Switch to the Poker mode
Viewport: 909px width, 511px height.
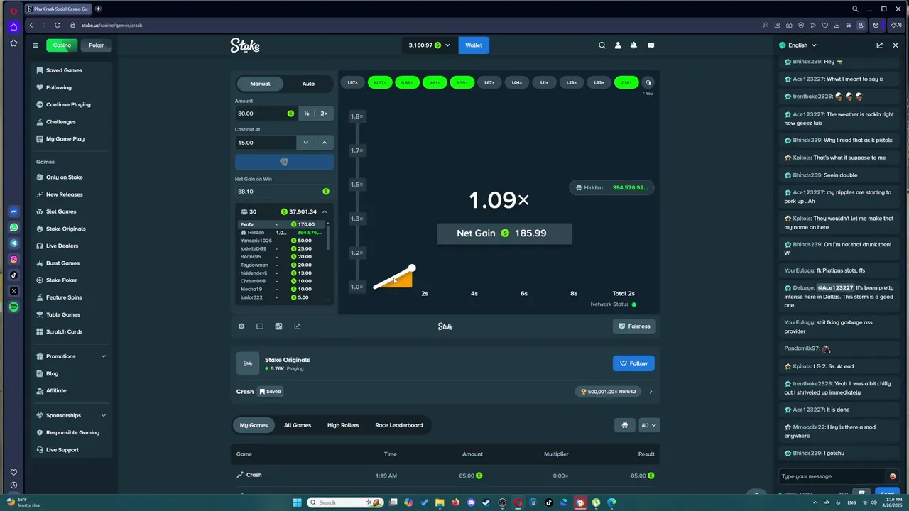(96, 45)
